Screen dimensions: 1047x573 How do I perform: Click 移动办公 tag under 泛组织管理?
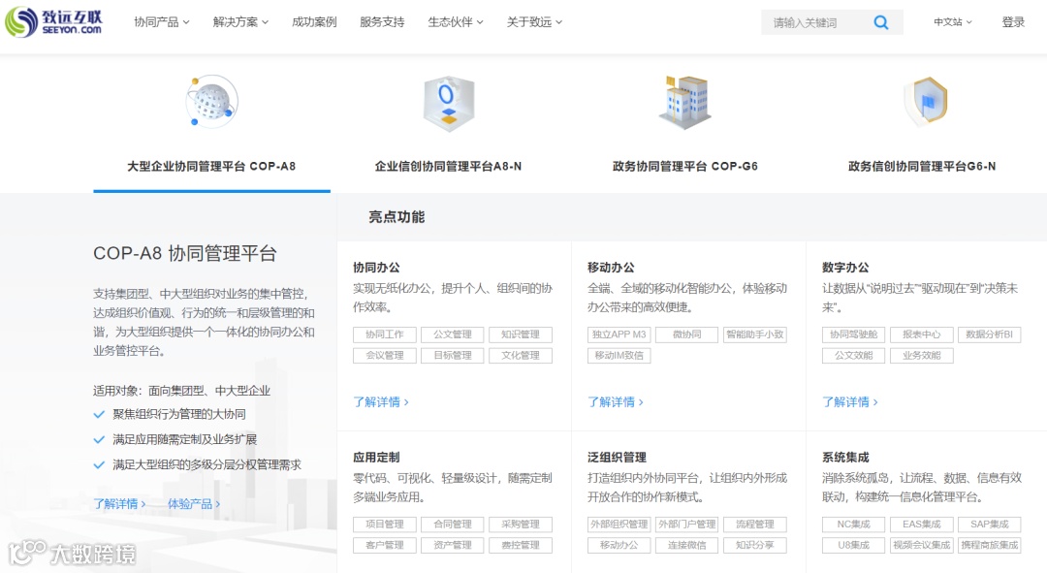click(x=619, y=545)
